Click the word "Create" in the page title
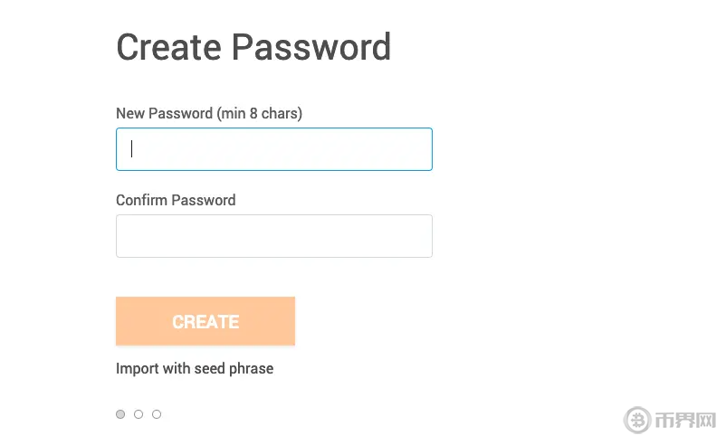 [167, 47]
